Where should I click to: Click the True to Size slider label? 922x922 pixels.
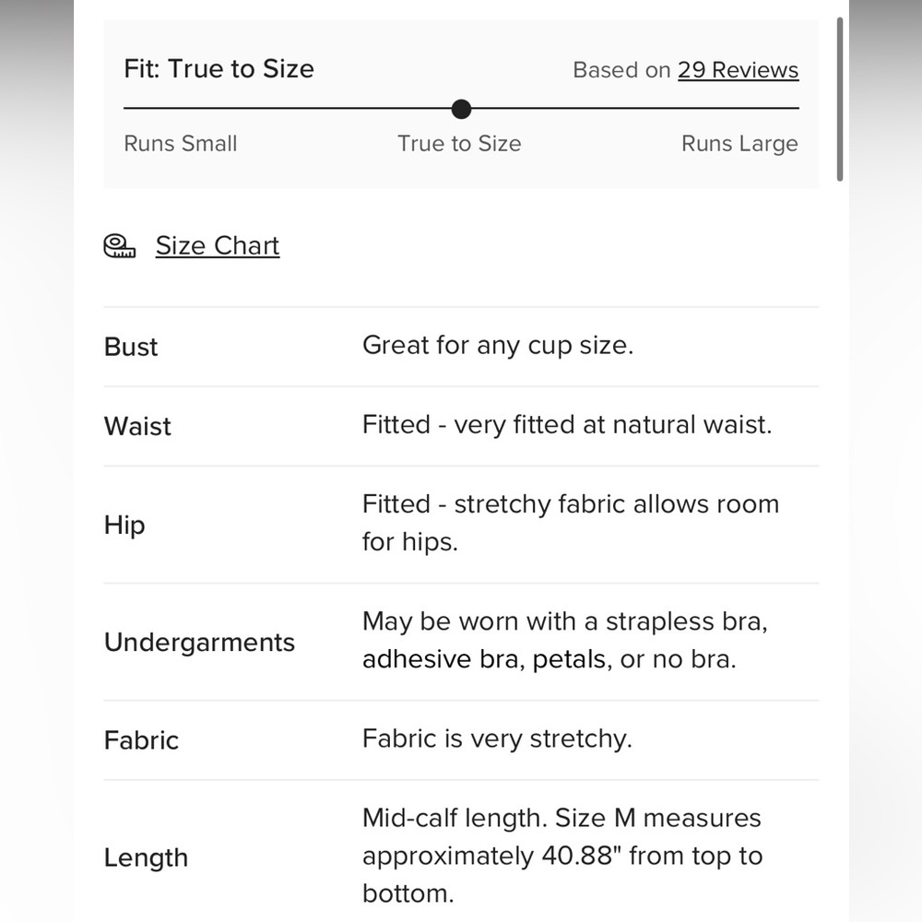(x=459, y=144)
